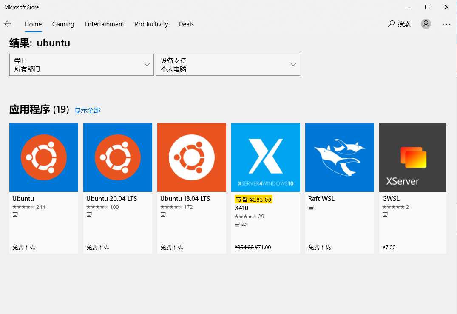The image size is (457, 314).
Task: Close the Microsoft Store window
Action: pos(447,7)
